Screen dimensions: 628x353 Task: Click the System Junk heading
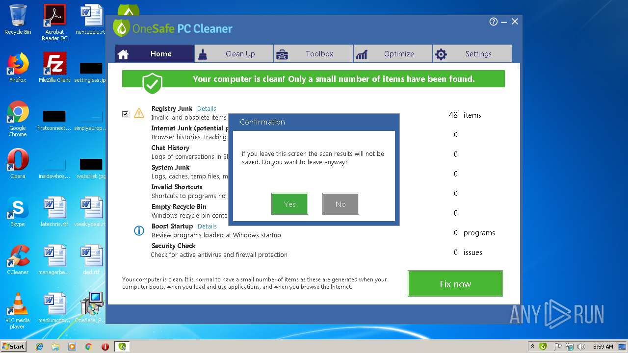pyautogui.click(x=170, y=167)
